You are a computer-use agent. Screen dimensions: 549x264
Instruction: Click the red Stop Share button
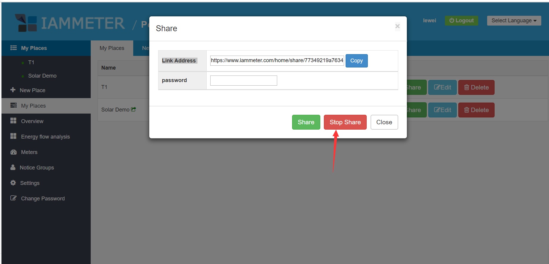tap(345, 122)
